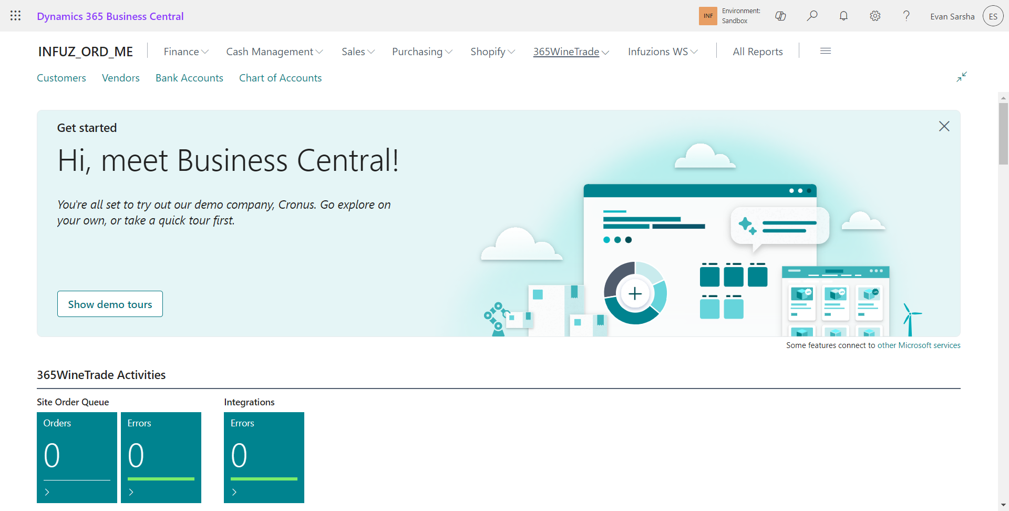Click the search magnifier icon
1009x511 pixels.
pyautogui.click(x=812, y=16)
